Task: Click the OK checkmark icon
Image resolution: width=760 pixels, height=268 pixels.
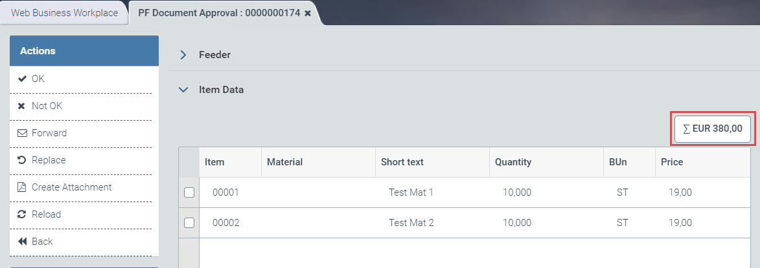Action: pos(21,79)
